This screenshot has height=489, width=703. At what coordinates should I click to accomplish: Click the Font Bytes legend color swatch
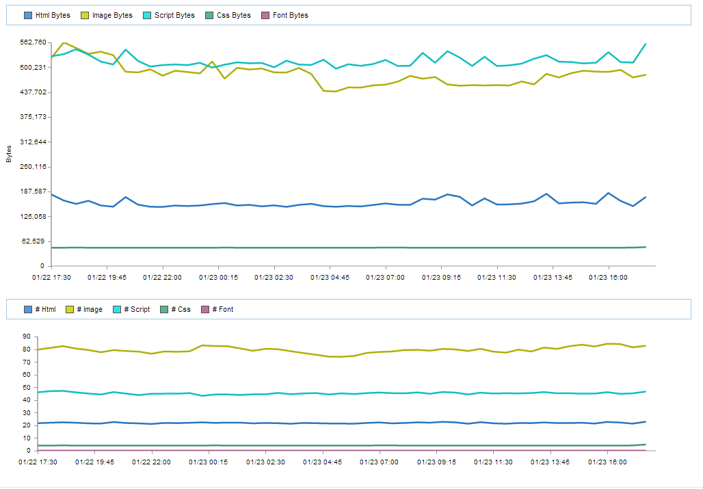pyautogui.click(x=266, y=15)
